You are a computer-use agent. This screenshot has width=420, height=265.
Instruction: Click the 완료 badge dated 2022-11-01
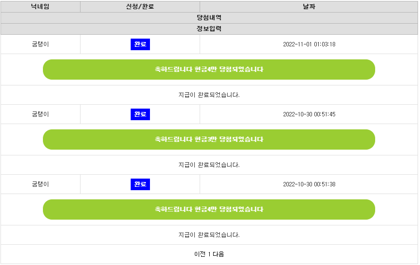tap(140, 44)
